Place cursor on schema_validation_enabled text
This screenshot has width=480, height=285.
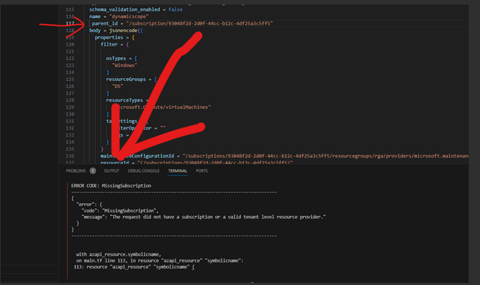[124, 10]
